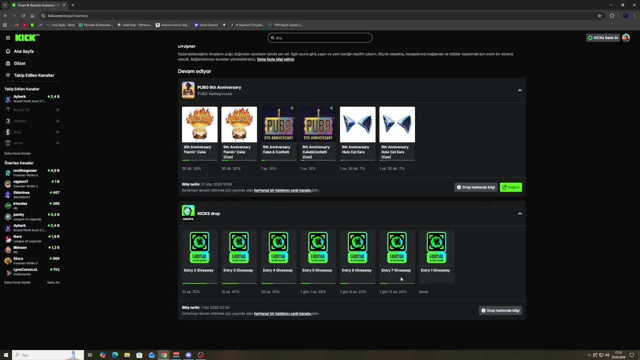Open PUBG herhangi bir katılımcı canlı kanala link
640x360 pixels.
(282, 190)
